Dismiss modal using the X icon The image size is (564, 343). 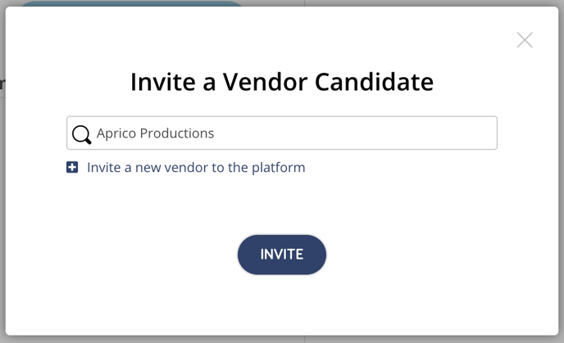tap(525, 40)
